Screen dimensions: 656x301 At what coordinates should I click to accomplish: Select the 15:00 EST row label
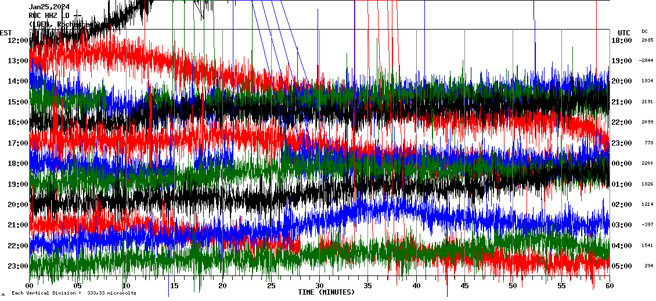pos(17,102)
